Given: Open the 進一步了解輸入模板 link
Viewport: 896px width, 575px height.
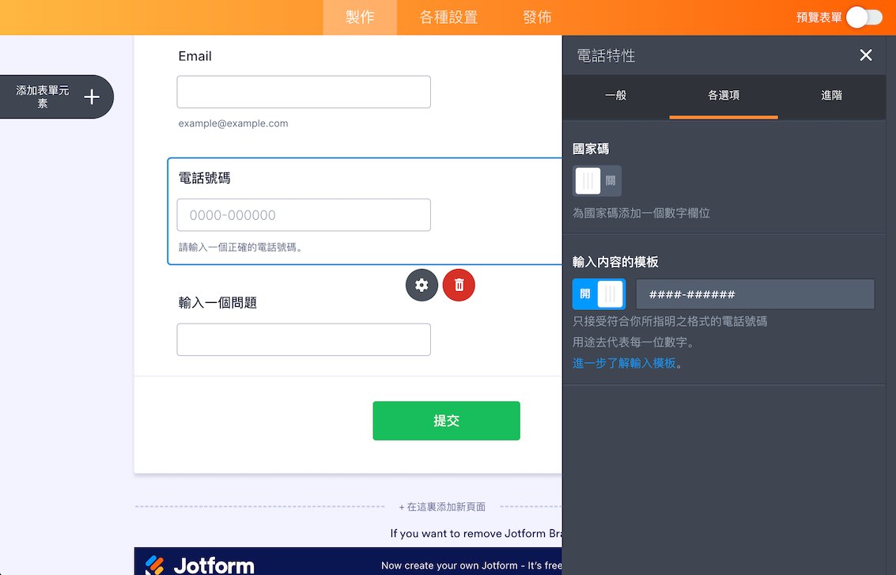Looking at the screenshot, I should [x=624, y=363].
